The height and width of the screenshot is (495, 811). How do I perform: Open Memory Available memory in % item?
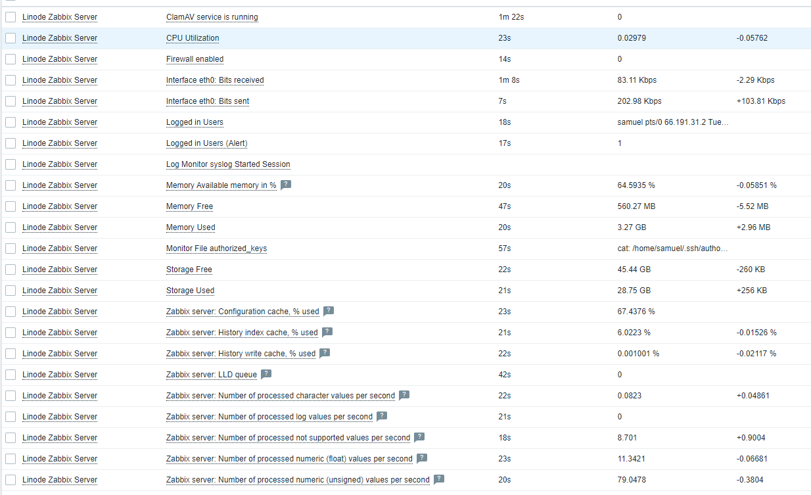(221, 185)
